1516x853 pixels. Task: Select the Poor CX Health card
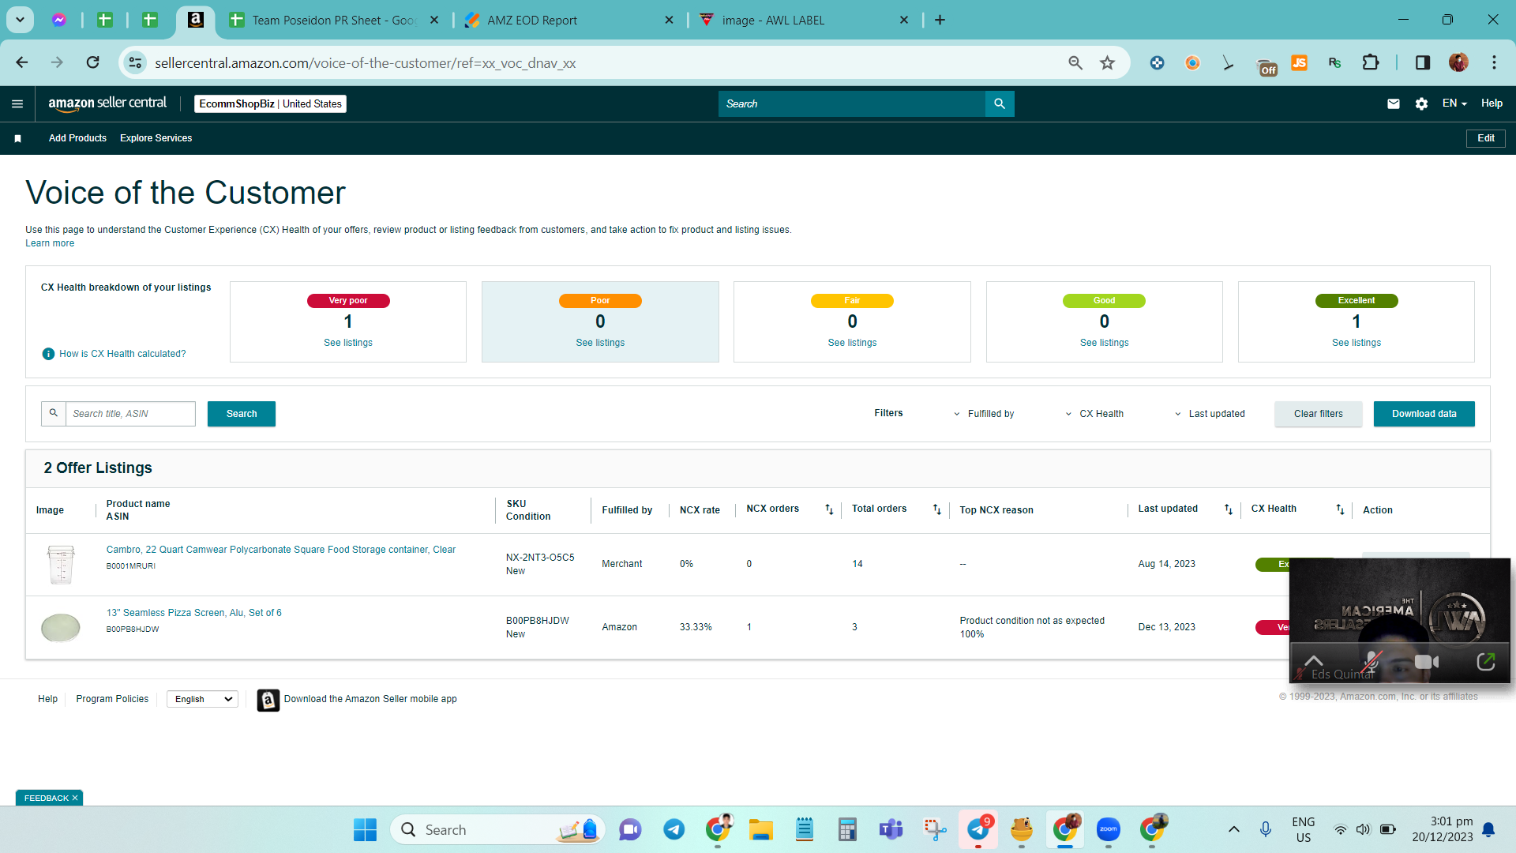pos(600,322)
